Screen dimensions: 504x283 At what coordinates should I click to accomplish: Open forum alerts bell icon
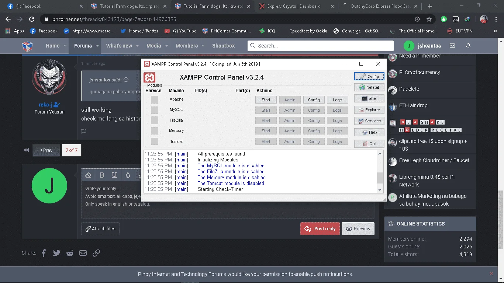(x=468, y=46)
